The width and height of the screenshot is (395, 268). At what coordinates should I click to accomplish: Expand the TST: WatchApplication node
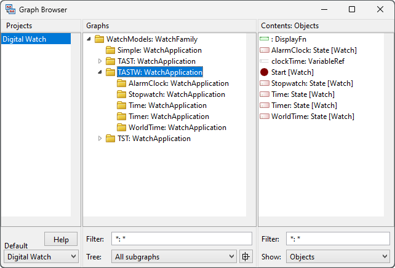[100, 139]
